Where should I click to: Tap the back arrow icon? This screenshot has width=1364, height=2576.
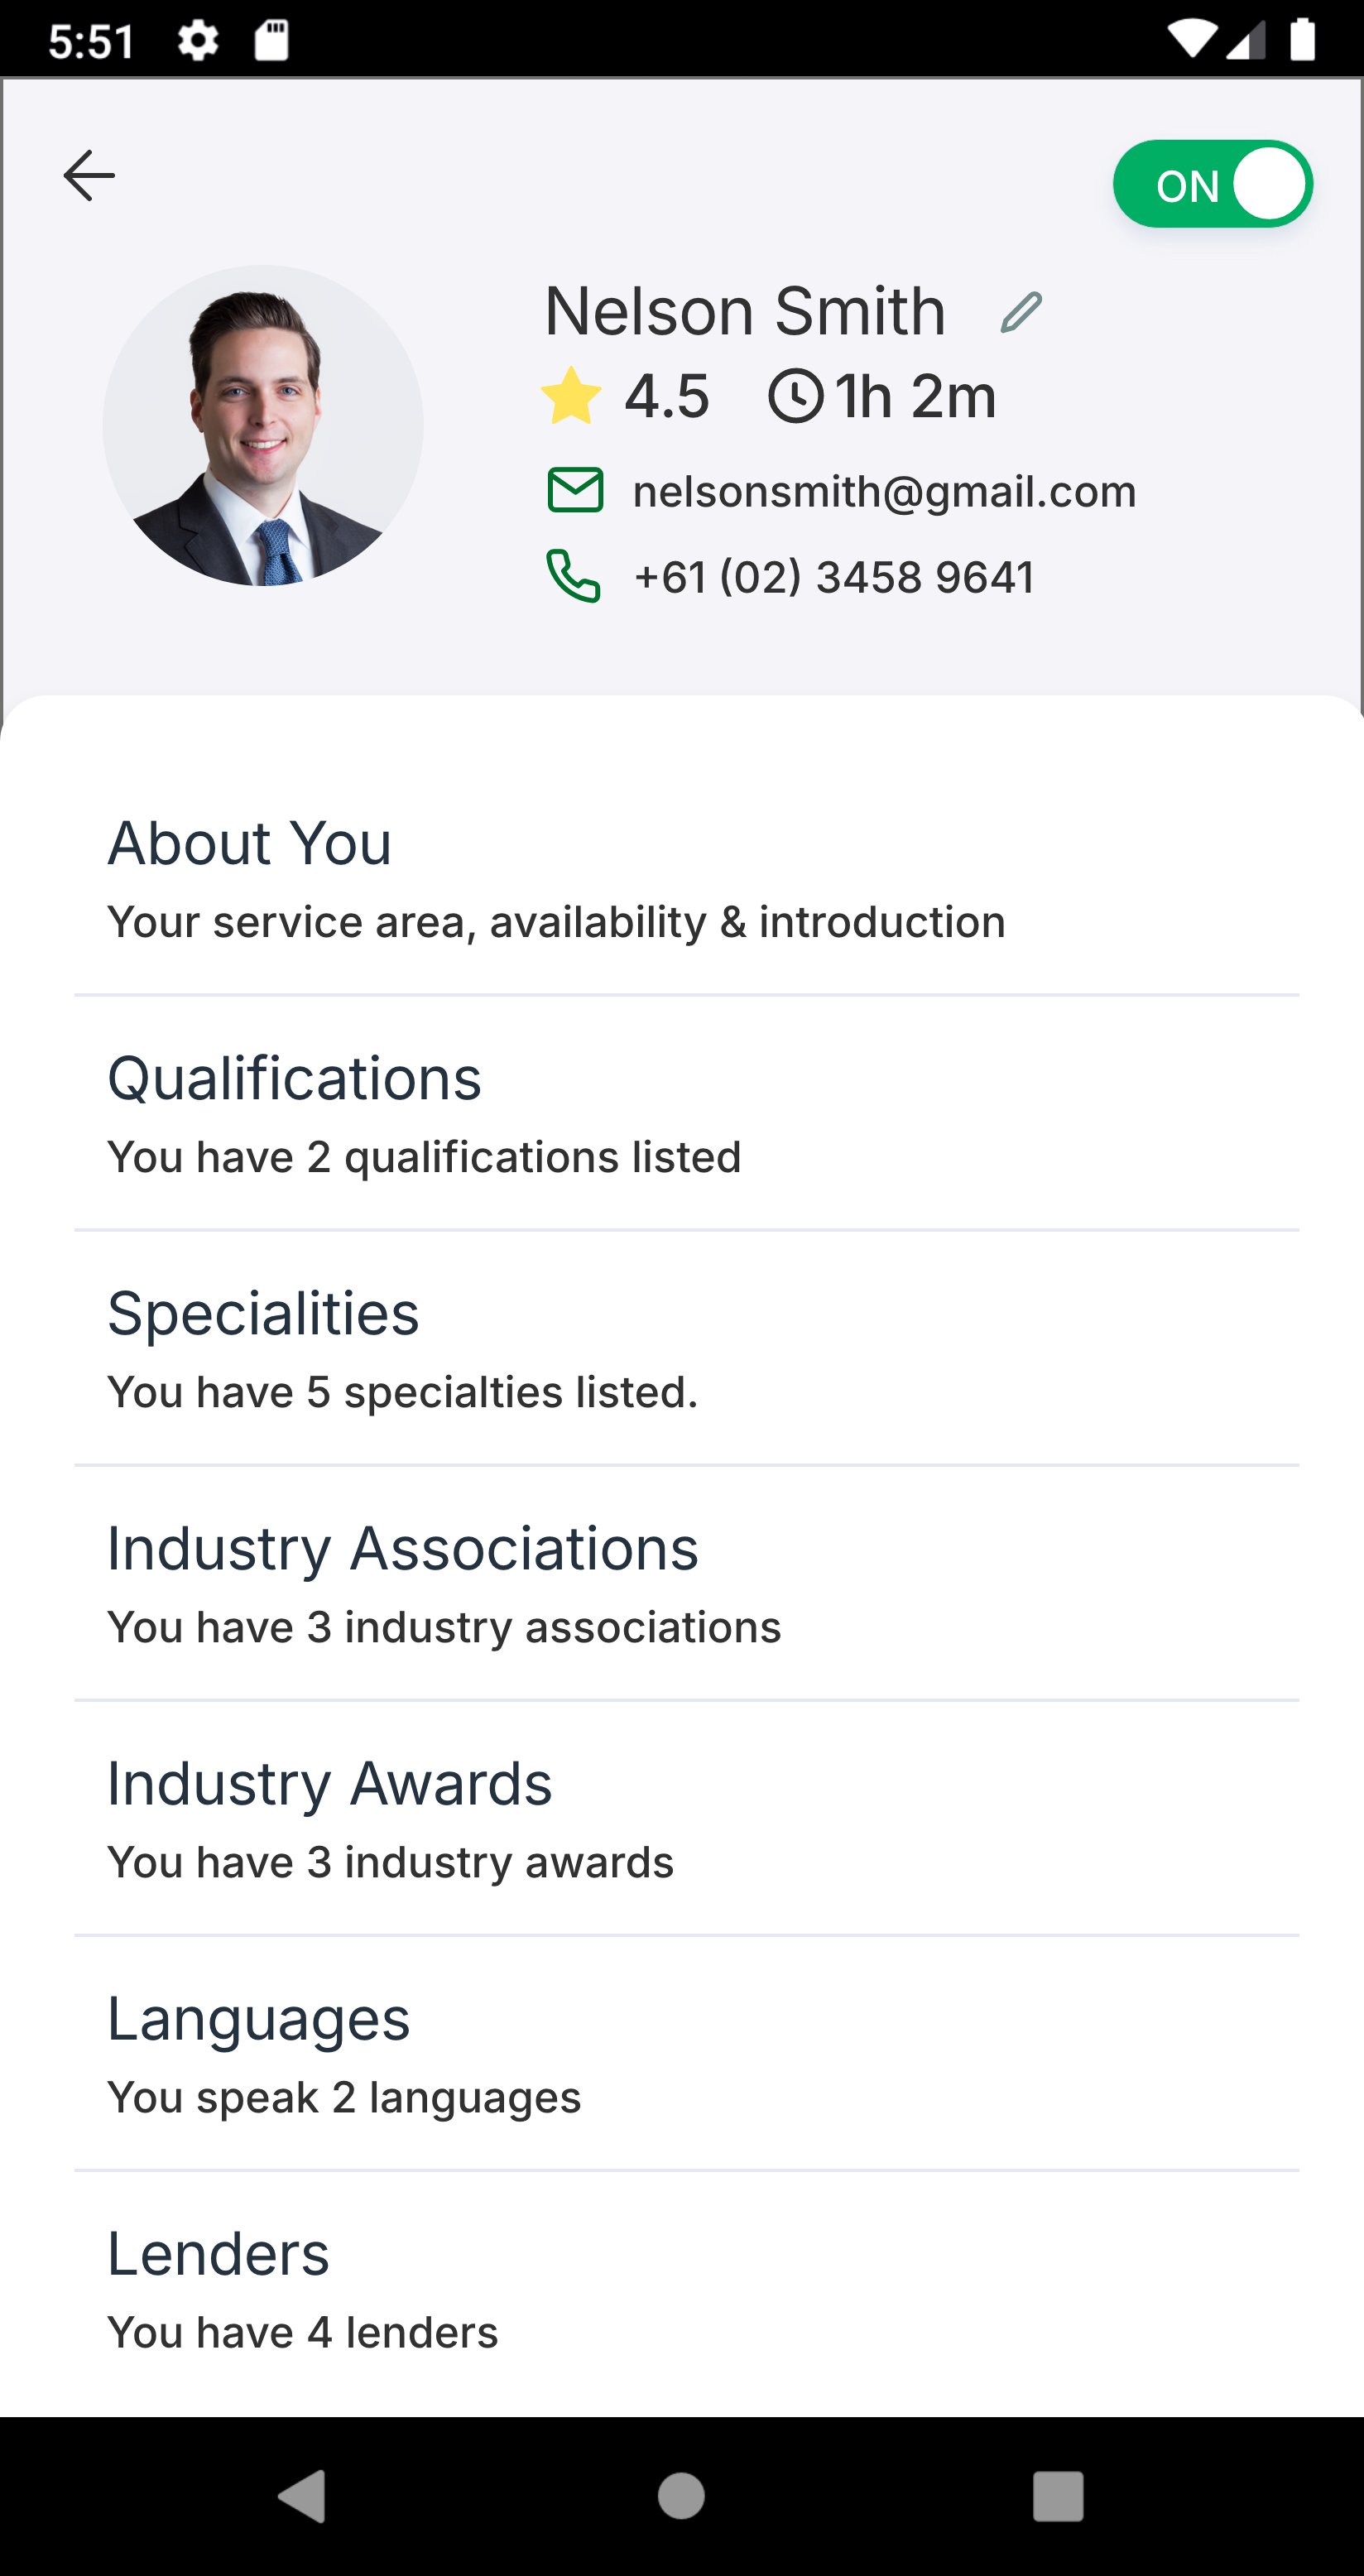pos(89,176)
